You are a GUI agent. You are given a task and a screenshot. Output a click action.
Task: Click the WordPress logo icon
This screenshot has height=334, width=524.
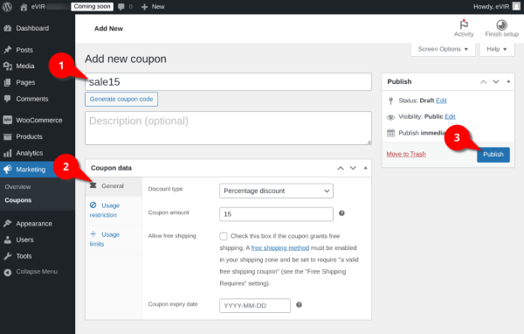(7, 7)
